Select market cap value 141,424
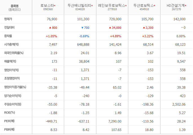The width and height of the screenshot is (193, 135). click(x=115, y=45)
